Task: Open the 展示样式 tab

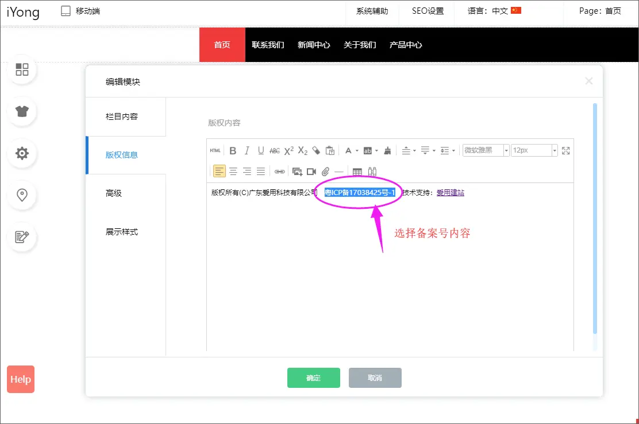Action: [122, 232]
